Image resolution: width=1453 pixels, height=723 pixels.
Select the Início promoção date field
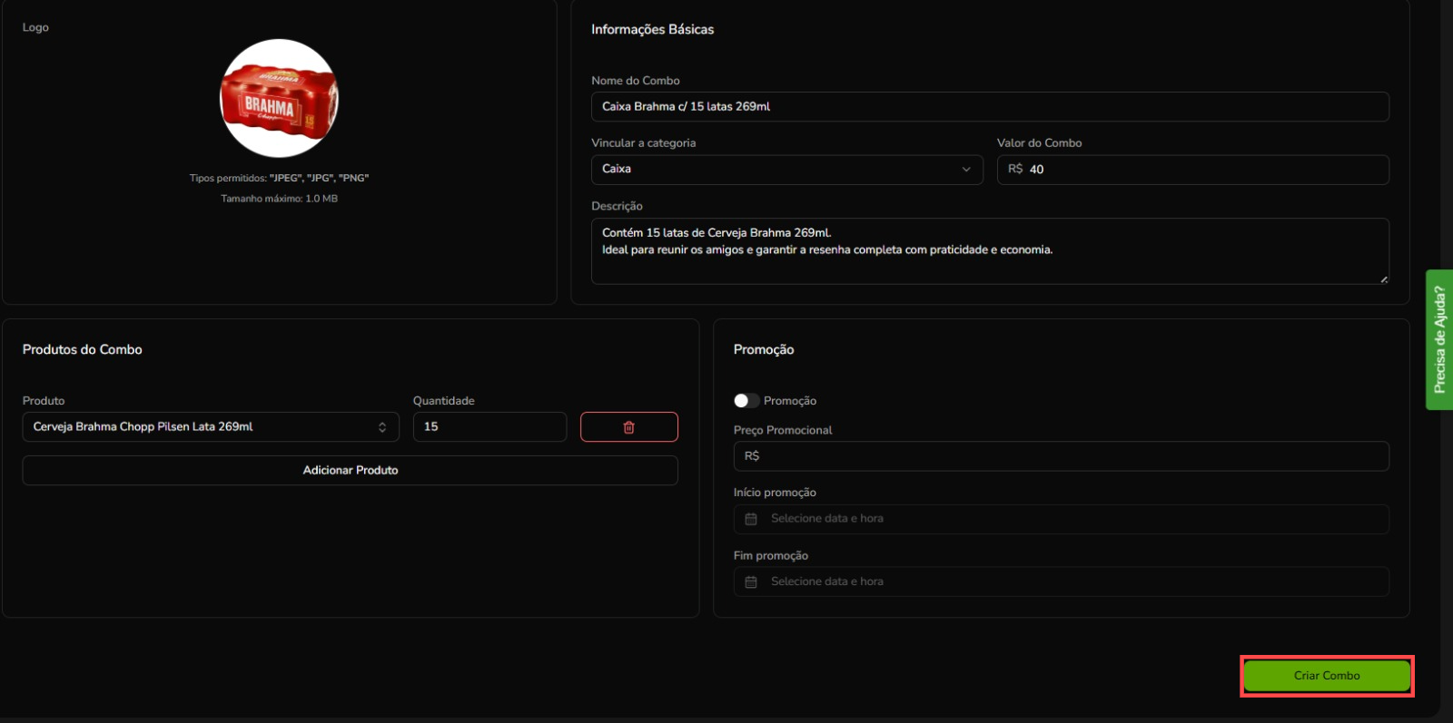[x=1062, y=519]
